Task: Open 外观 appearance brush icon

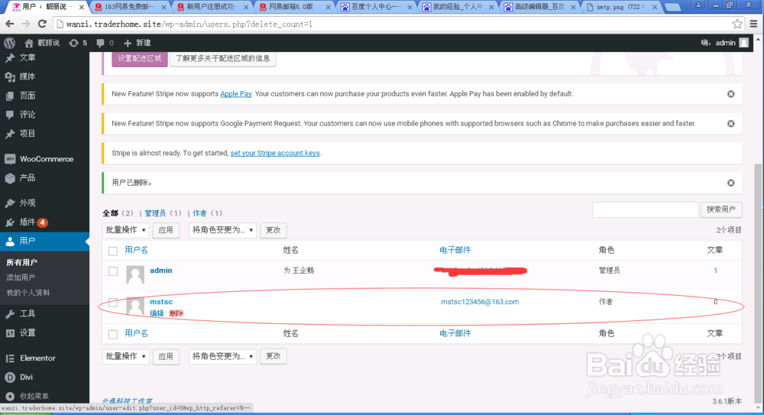Action: [10, 203]
